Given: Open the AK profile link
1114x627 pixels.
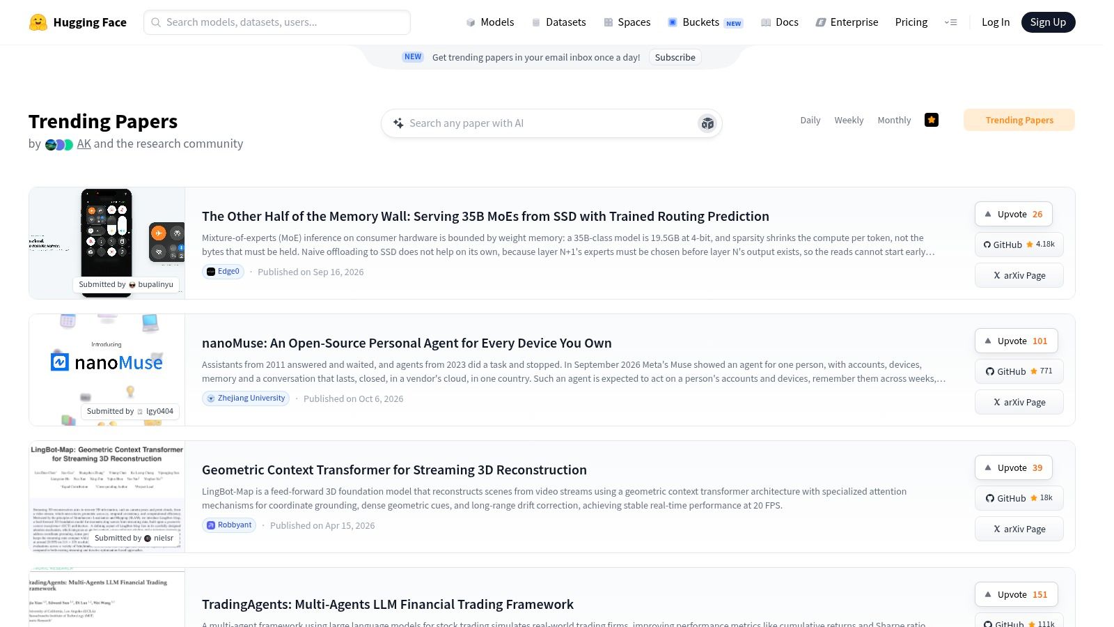Looking at the screenshot, I should click(x=84, y=144).
